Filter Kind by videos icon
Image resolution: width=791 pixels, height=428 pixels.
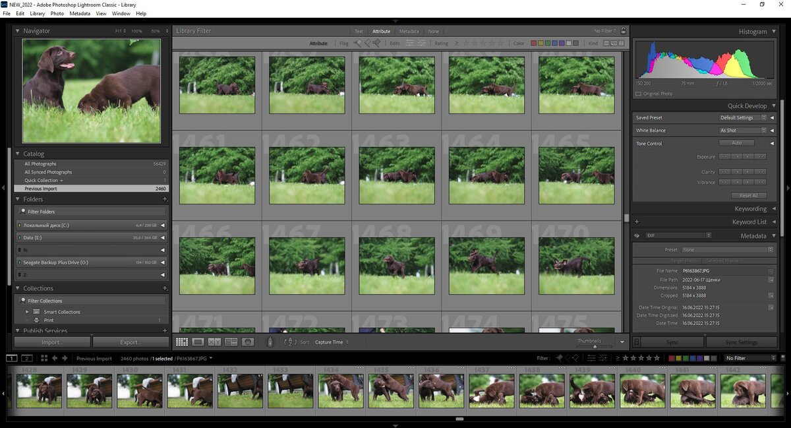(620, 44)
